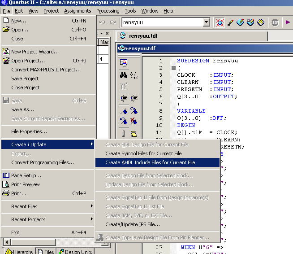
Task: Click the Toggle bookmark flag icon
Action: click(124, 111)
